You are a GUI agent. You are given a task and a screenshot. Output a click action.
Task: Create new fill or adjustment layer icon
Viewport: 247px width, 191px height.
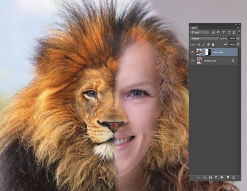click(216, 177)
